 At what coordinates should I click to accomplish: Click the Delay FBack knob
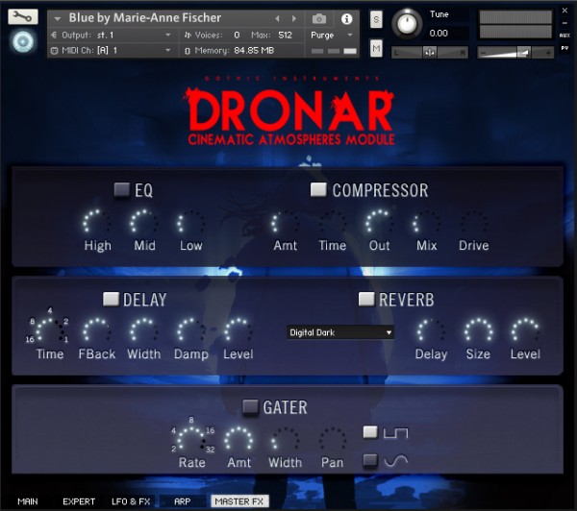coord(97,331)
